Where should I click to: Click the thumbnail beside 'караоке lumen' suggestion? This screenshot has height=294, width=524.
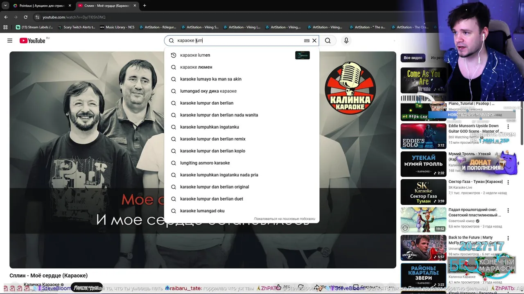302,55
